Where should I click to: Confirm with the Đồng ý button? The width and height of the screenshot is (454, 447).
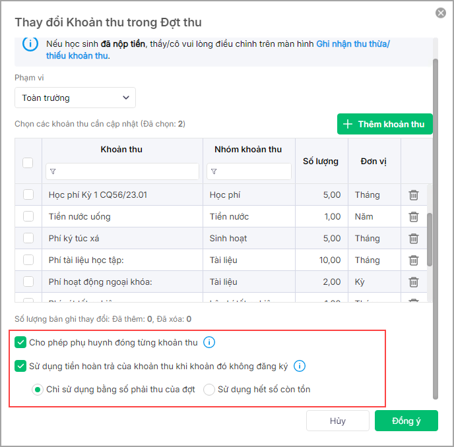[x=406, y=421]
